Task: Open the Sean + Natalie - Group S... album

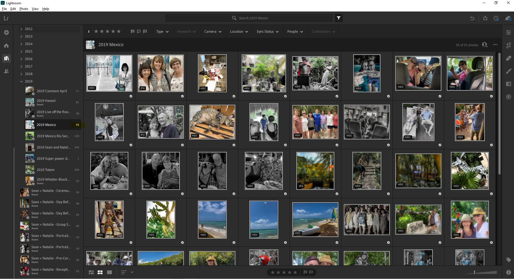Action: pyautogui.click(x=50, y=226)
